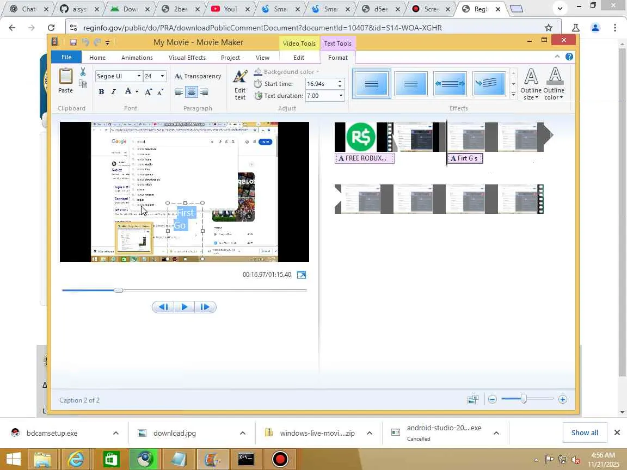Toggle Bold text formatting
The width and height of the screenshot is (627, 470).
102,92
